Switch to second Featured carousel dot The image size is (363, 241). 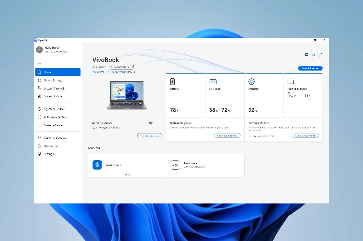(x=129, y=175)
